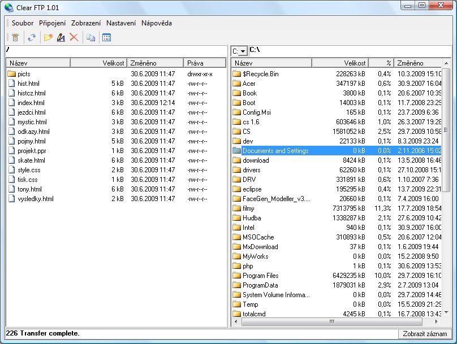Select the Documents and Settings folder icon
Viewport: 457px width, 344px height.
(236, 151)
